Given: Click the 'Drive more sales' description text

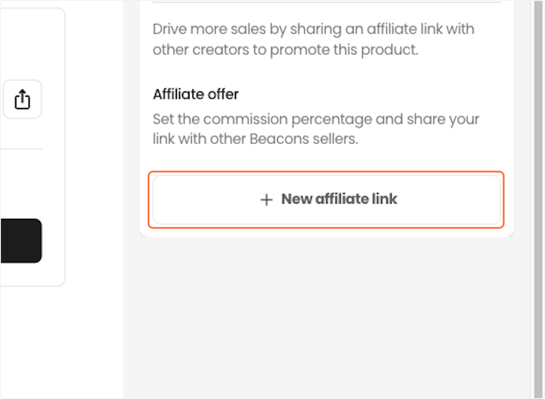Looking at the screenshot, I should pos(313,39).
